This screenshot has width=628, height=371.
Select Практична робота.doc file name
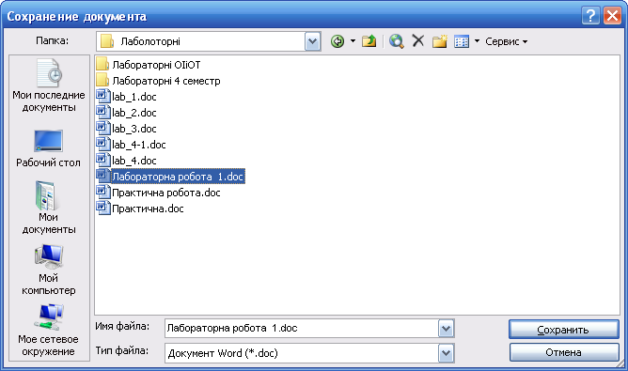pos(166,193)
